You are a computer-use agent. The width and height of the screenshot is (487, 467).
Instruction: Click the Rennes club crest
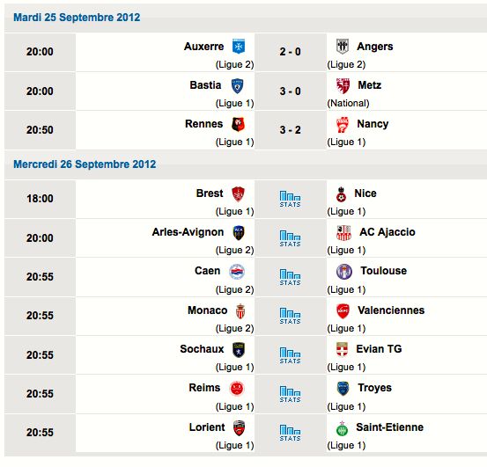(239, 124)
